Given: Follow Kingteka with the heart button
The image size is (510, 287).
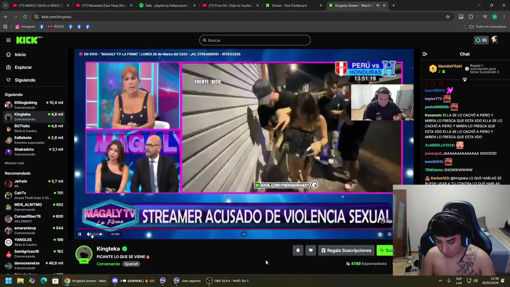Looking at the screenshot, I should click(311, 250).
